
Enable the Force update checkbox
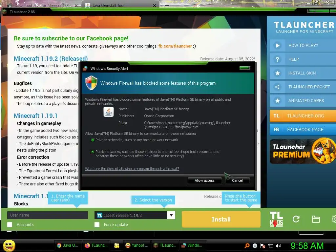coord(97,224)
